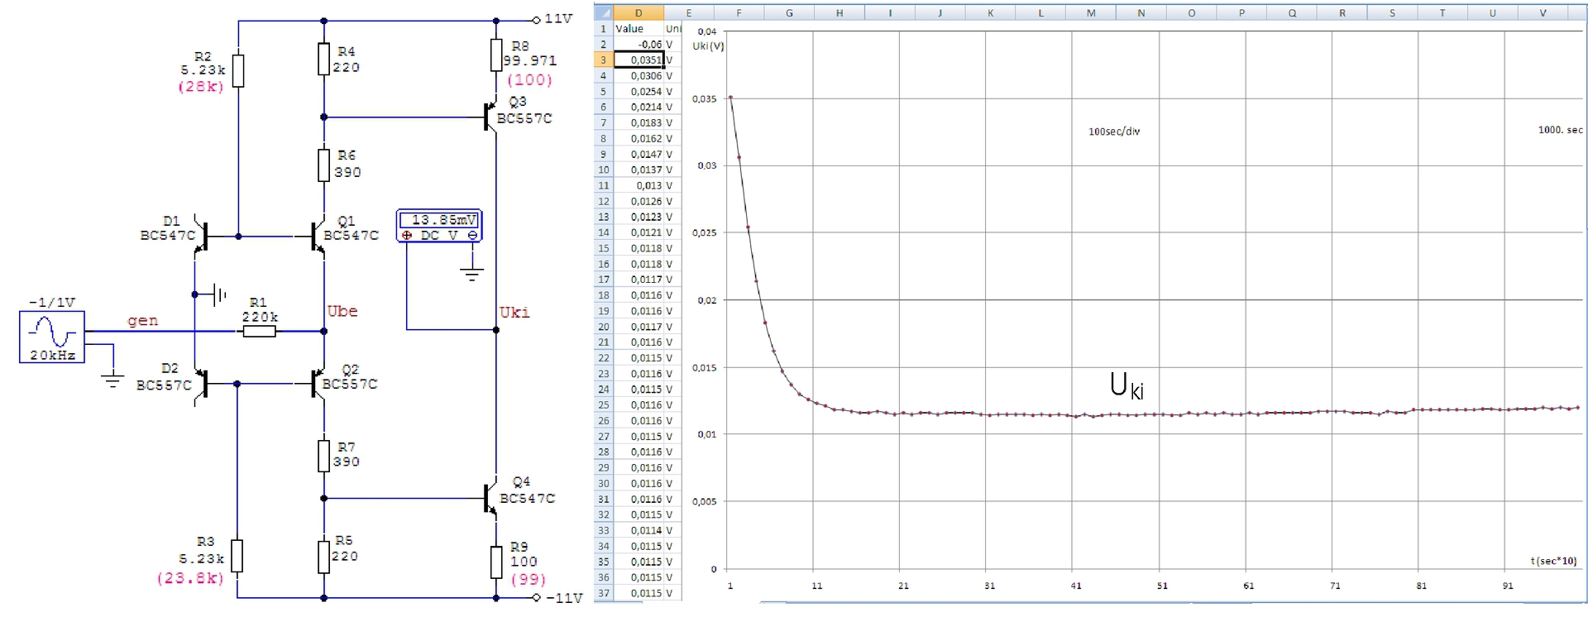Viewport: 1588px width, 641px height.
Task: Click the 't(sec*10)' horizontal axis title
Action: 1553,561
